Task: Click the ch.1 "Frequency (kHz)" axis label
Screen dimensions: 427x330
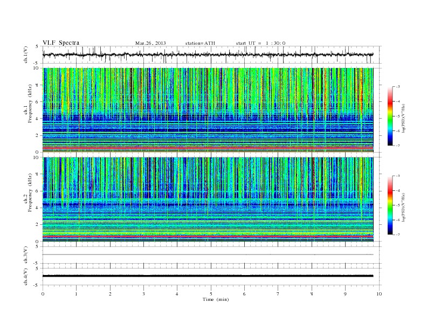Action: pos(30,104)
